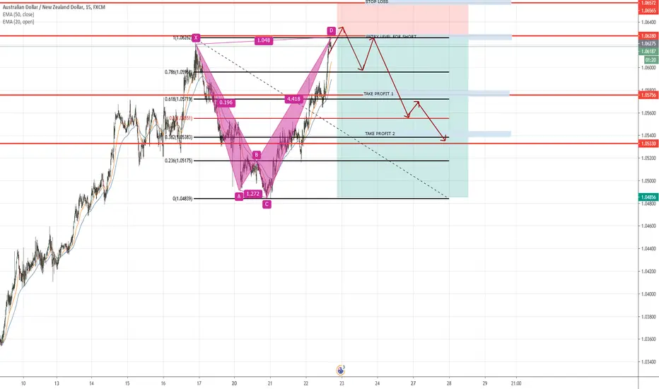Click the red 1.05330 price label
The width and height of the screenshot is (659, 389).
pyautogui.click(x=648, y=144)
